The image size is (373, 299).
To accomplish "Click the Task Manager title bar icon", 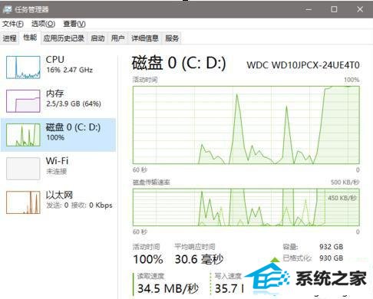I will (x=8, y=9).
